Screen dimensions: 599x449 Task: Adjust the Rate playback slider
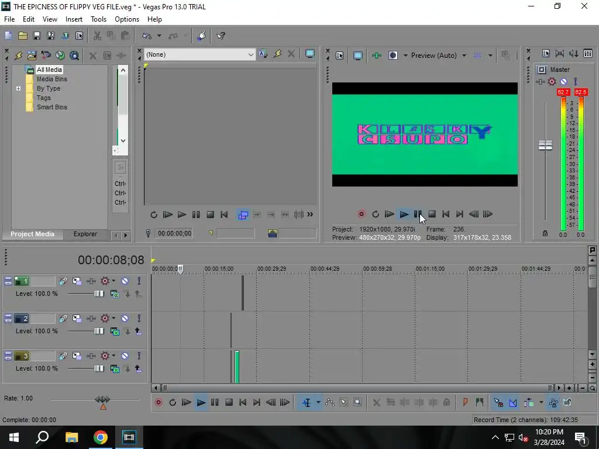pos(102,400)
